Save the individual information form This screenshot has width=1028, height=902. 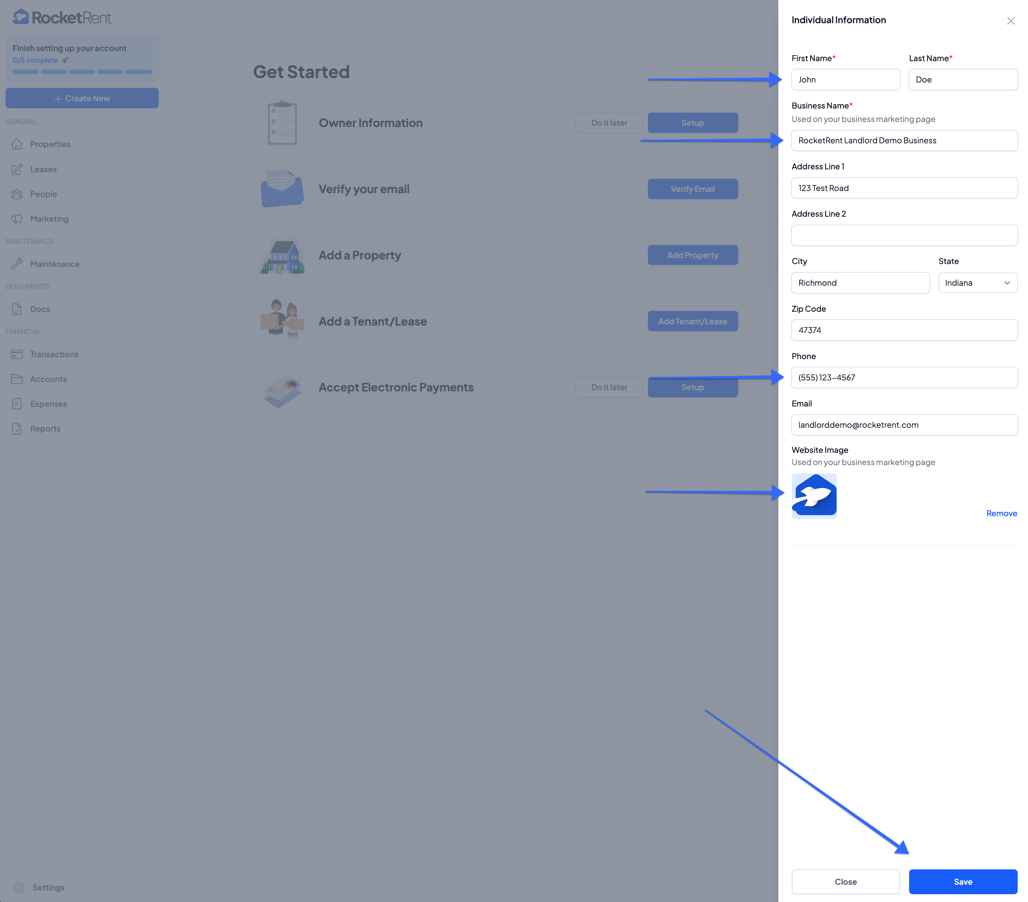(963, 882)
